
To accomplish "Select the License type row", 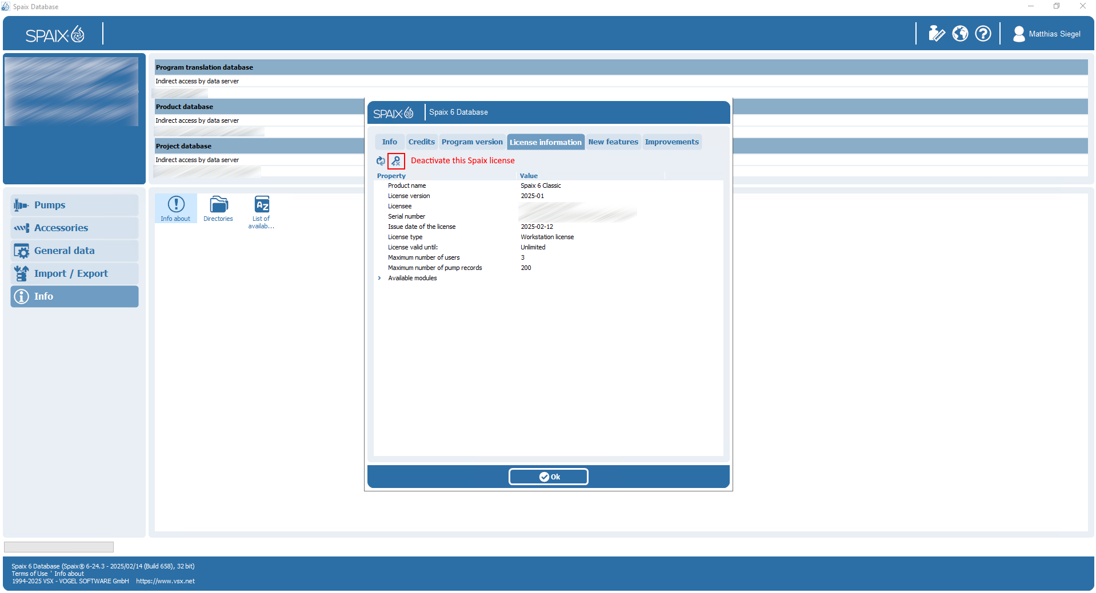I will click(549, 237).
